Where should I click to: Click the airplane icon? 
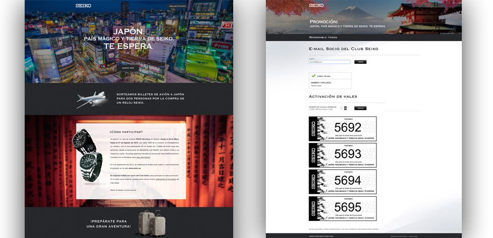click(x=92, y=99)
